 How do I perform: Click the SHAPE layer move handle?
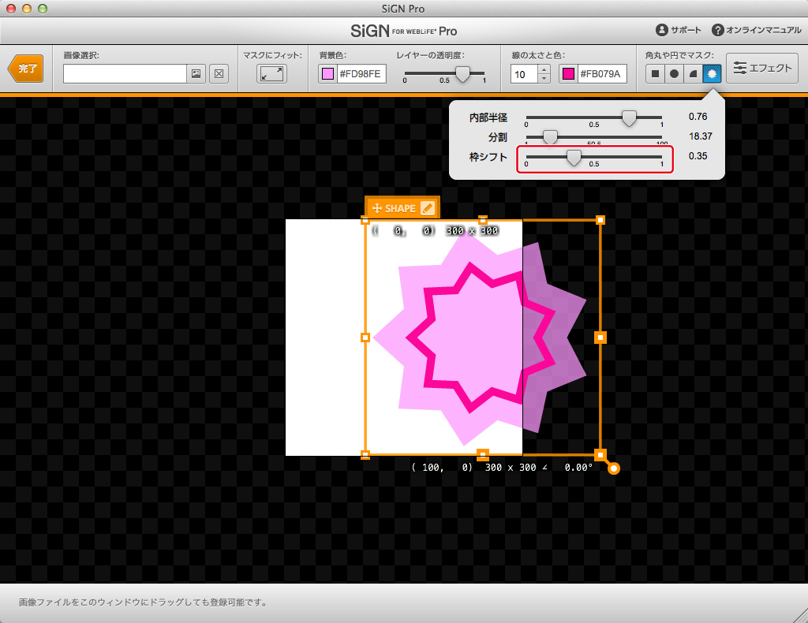click(376, 208)
